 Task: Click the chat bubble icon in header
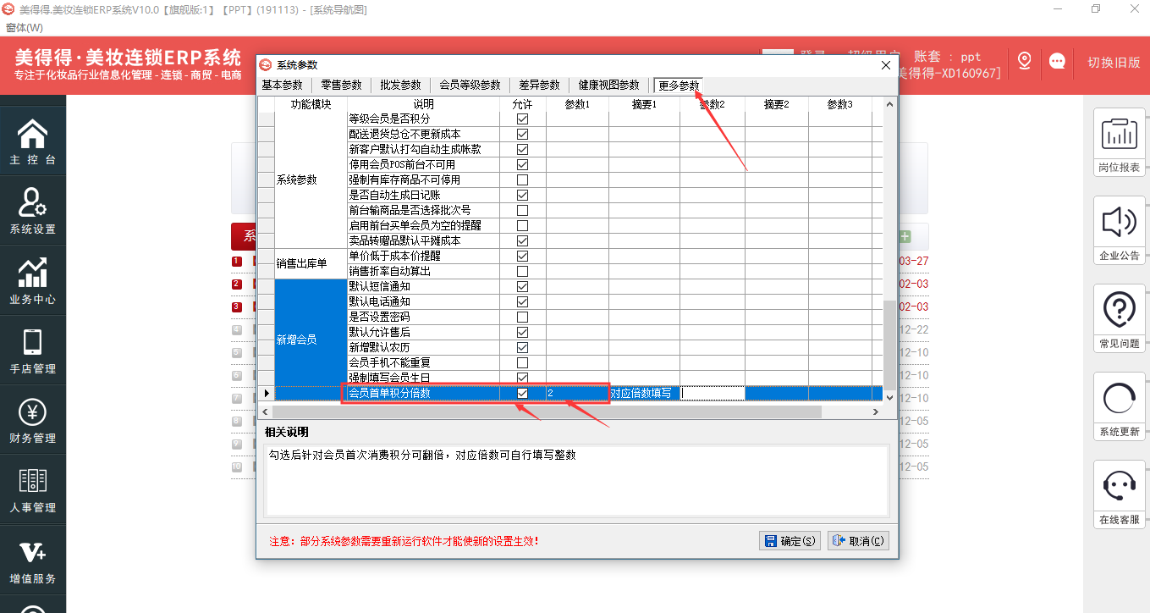[x=1057, y=61]
